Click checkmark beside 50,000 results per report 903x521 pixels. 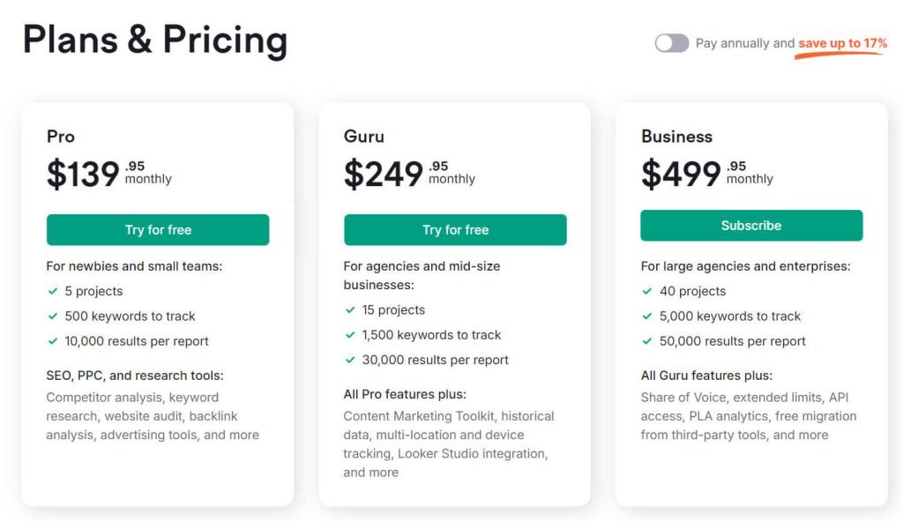pyautogui.click(x=647, y=341)
